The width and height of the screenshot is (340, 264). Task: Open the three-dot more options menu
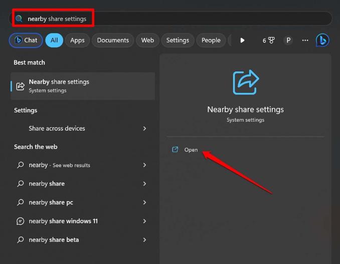coord(305,40)
